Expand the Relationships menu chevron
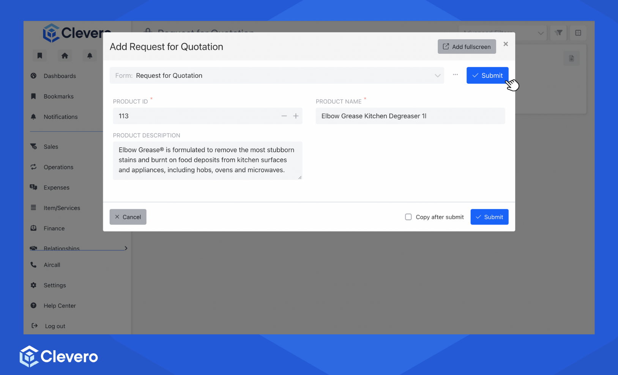This screenshot has height=375, width=618. pos(126,248)
